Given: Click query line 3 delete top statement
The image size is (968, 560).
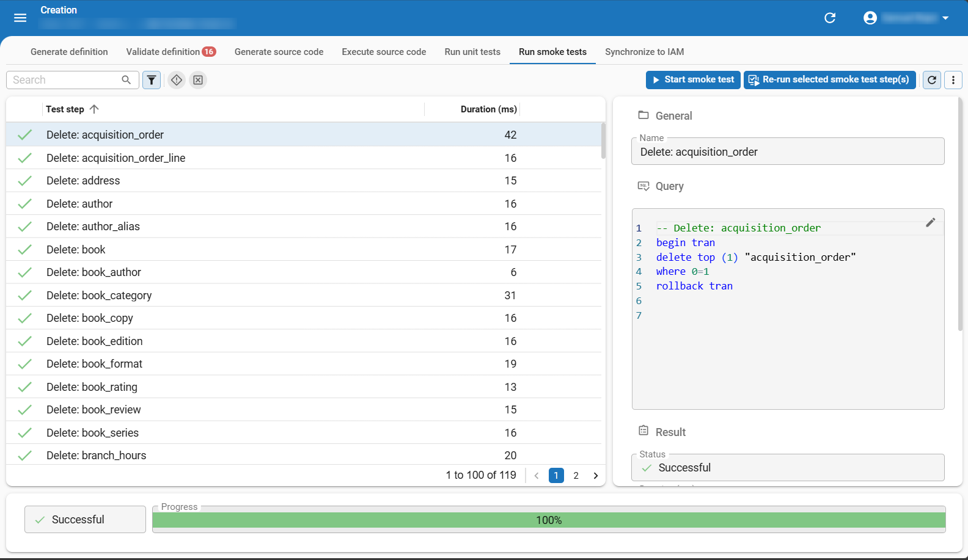Looking at the screenshot, I should point(756,257).
